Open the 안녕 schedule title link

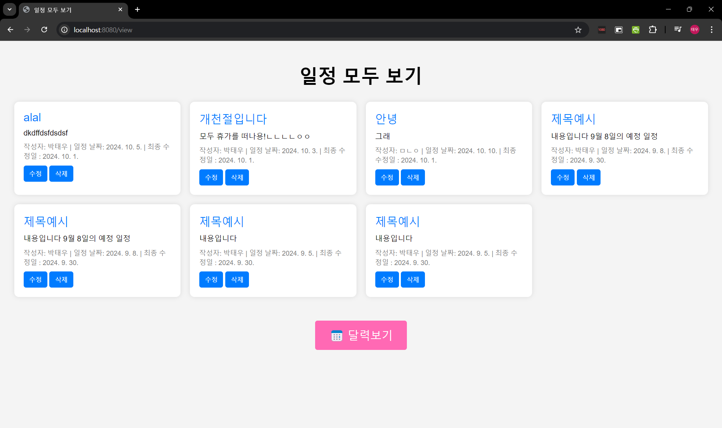click(x=386, y=119)
